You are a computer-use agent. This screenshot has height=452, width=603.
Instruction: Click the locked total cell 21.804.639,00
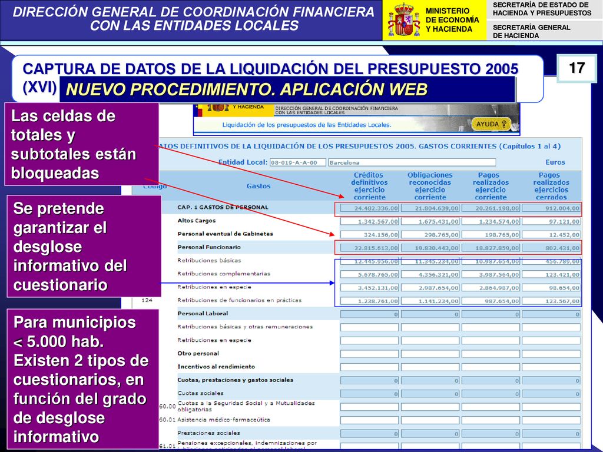coord(430,208)
